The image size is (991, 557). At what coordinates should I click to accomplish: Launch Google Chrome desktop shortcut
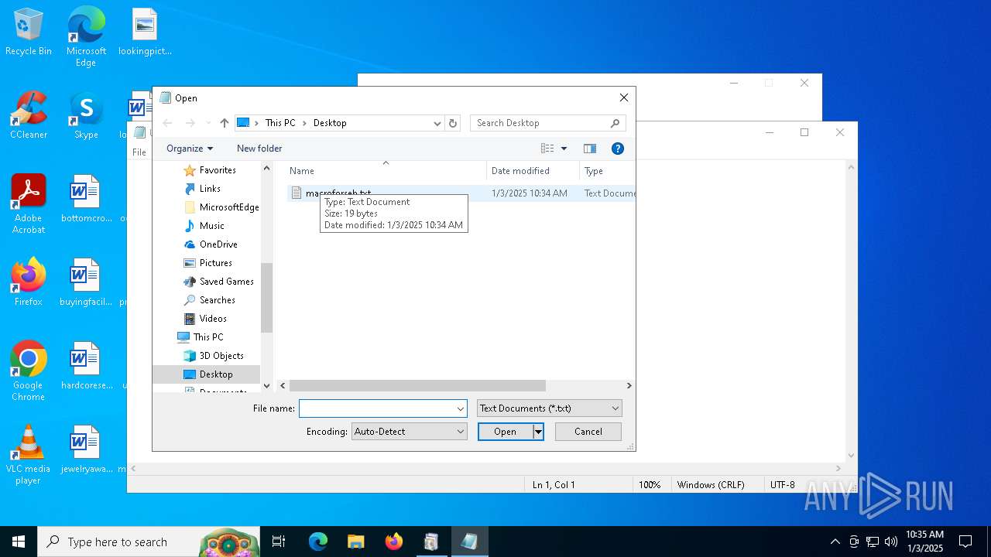[x=29, y=371]
